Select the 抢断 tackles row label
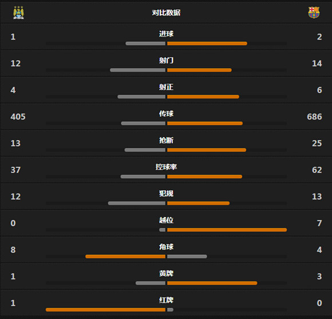 (166, 140)
